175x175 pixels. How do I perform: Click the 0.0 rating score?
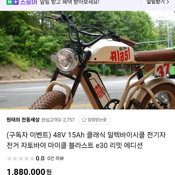[x=40, y=158]
